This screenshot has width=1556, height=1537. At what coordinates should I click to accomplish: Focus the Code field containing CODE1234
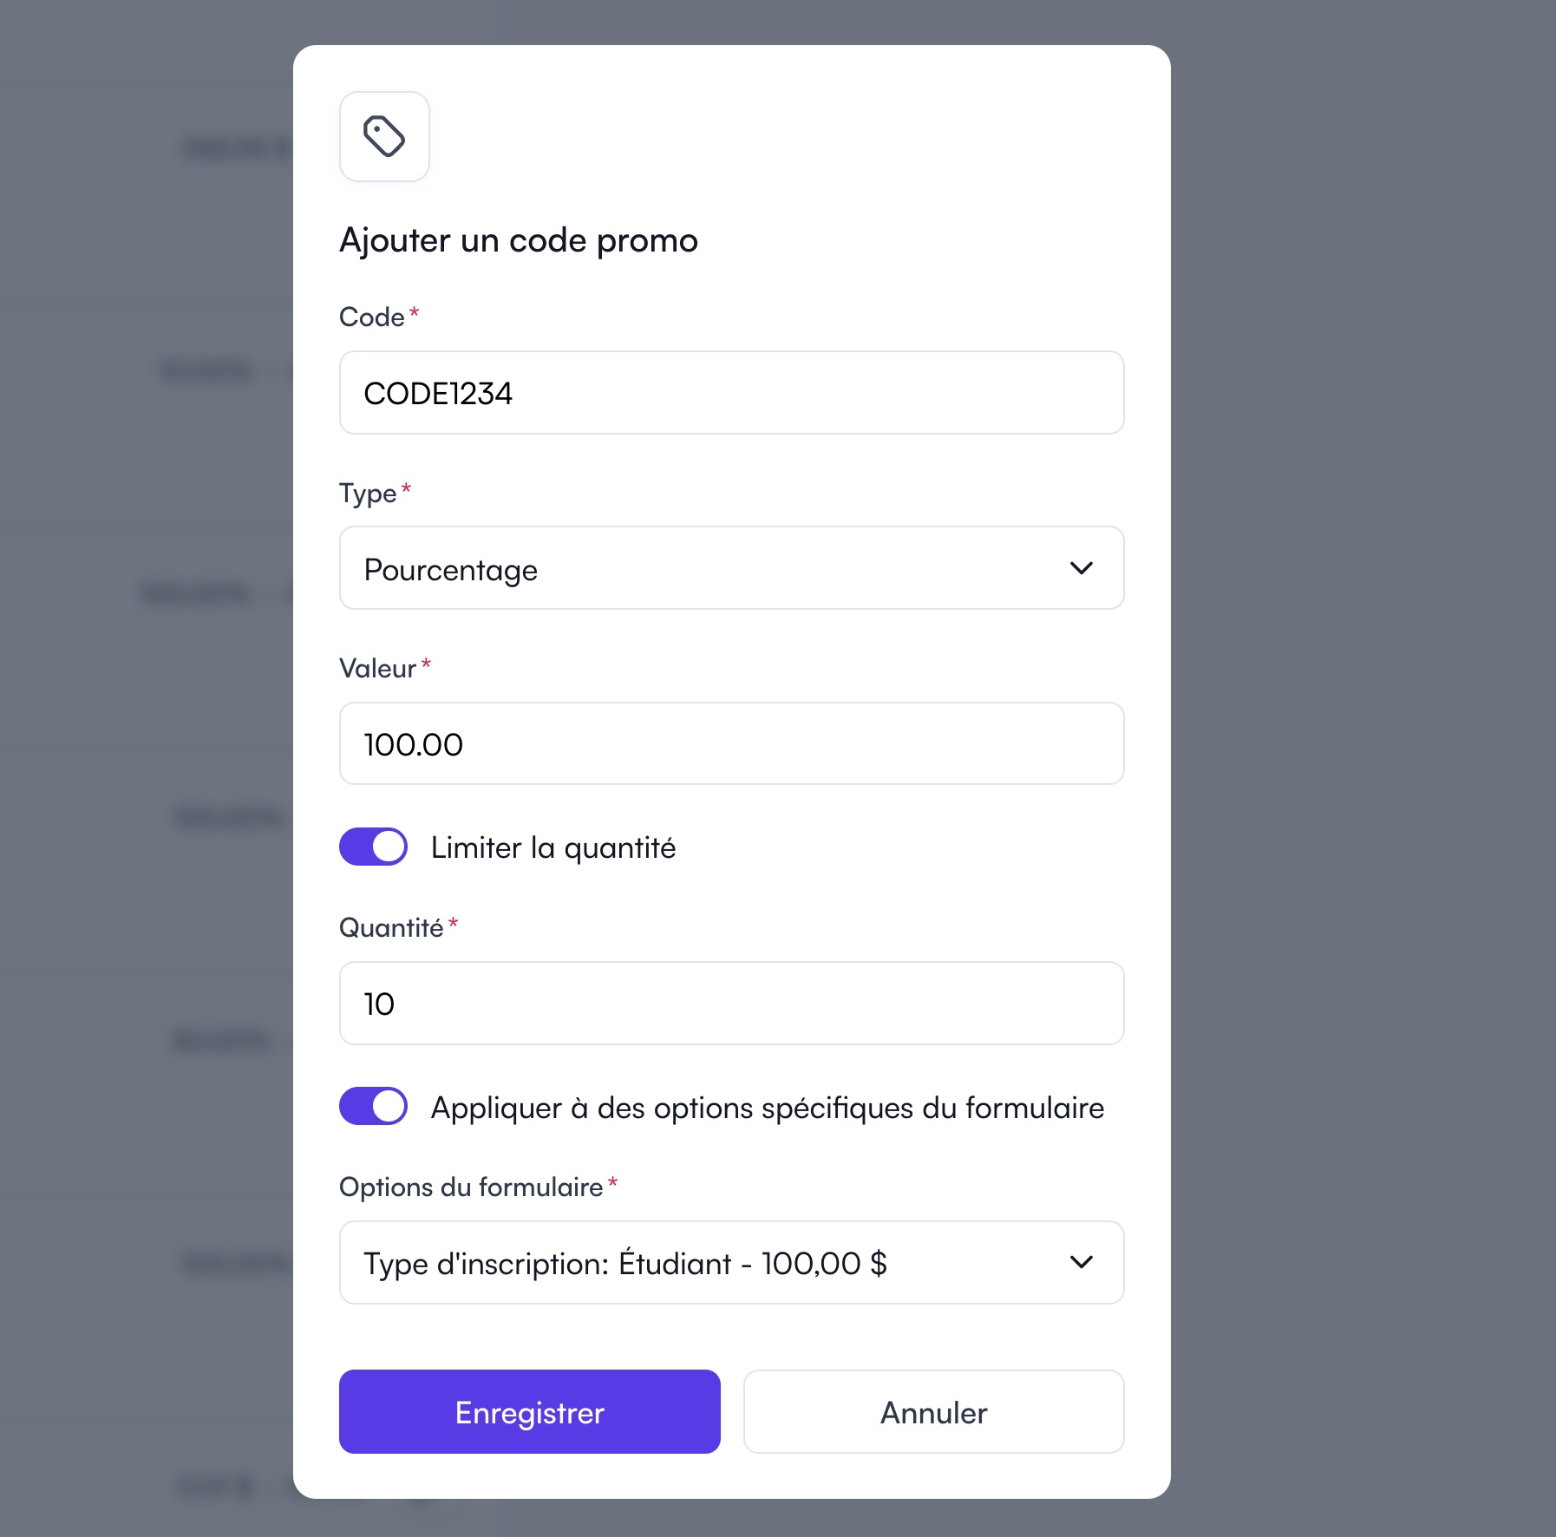click(x=730, y=393)
